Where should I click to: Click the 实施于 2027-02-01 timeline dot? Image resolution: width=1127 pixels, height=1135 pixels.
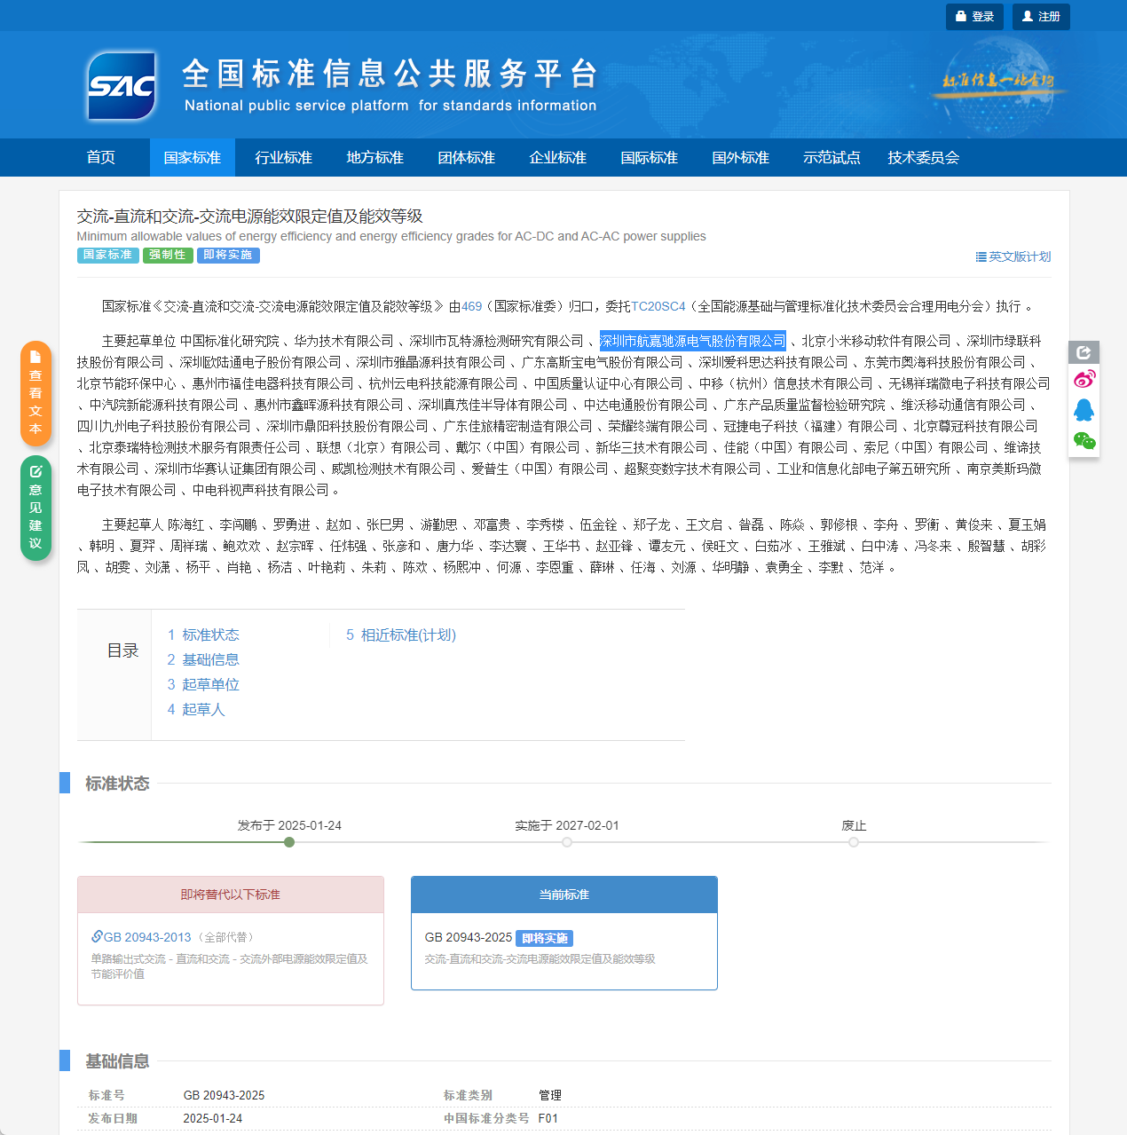(567, 842)
